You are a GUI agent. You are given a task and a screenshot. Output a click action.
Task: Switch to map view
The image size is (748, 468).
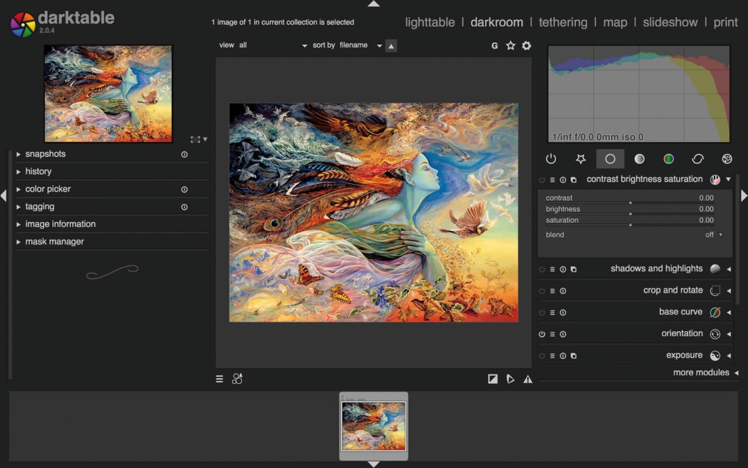[x=615, y=22]
